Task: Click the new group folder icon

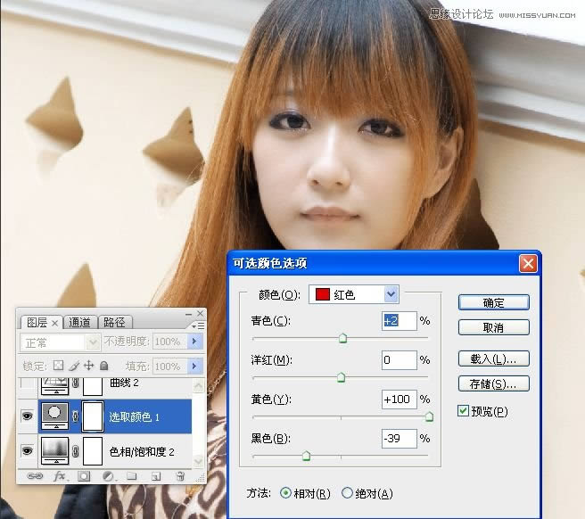Action: tap(132, 477)
